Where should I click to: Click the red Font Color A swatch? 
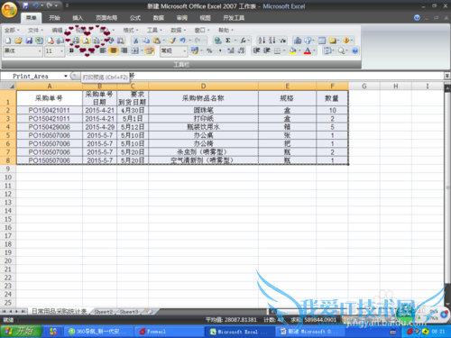tap(308, 50)
